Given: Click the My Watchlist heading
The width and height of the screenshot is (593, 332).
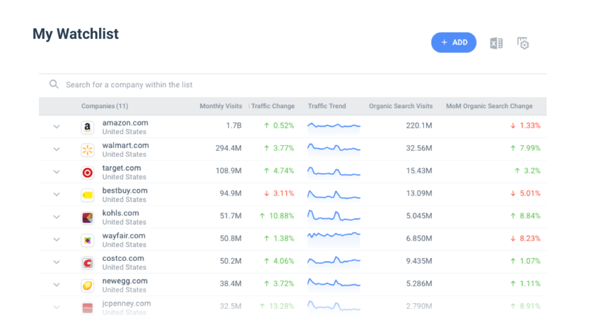Looking at the screenshot, I should click(x=76, y=34).
